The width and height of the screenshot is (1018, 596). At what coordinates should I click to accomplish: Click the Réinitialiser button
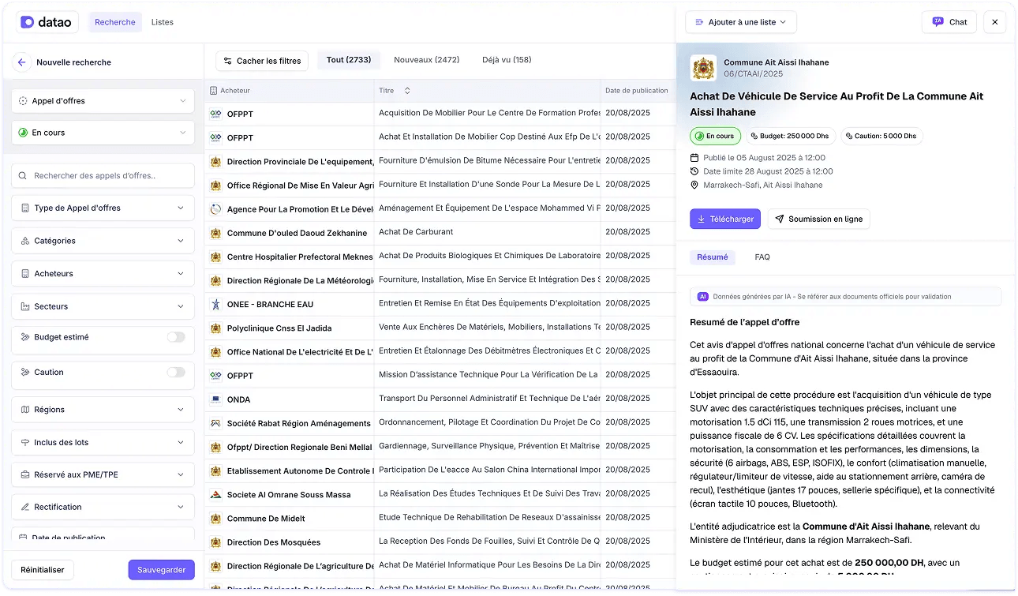[x=42, y=569]
